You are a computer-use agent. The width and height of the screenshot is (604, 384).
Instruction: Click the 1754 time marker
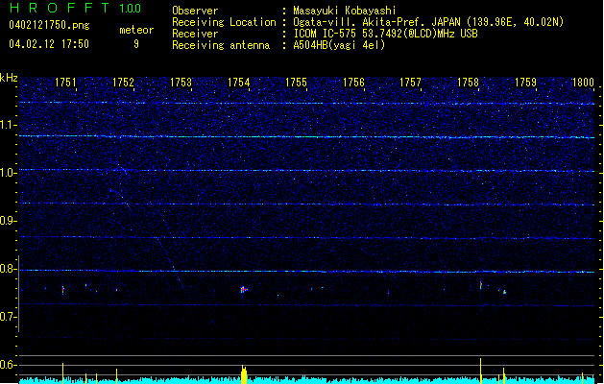239,83
